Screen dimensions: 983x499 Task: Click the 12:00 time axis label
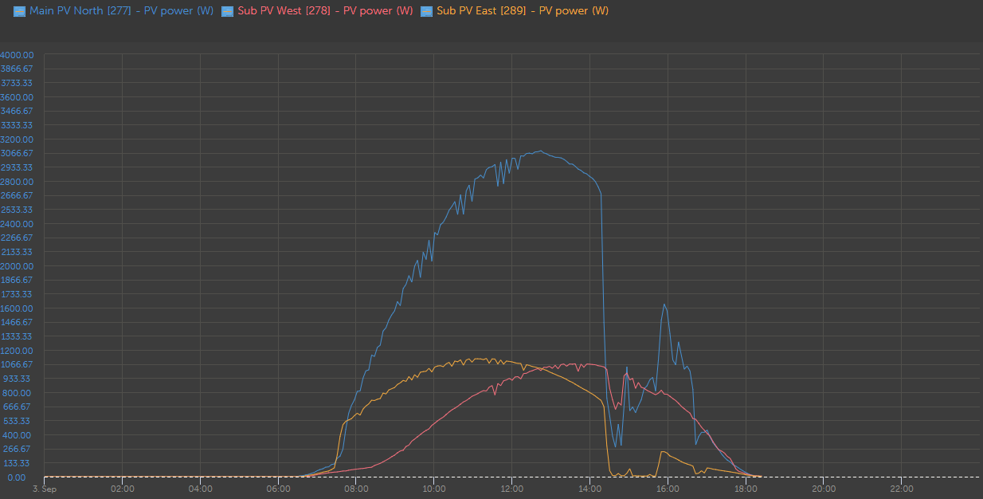pyautogui.click(x=511, y=489)
